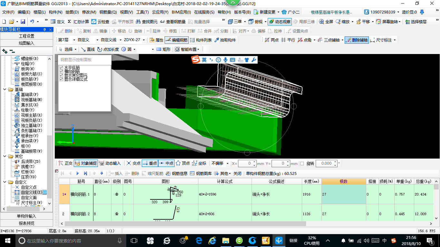Viewport: 440px width, 247px height.
Task: Click the 钢筋信息 rebar info button
Action: 177,173
